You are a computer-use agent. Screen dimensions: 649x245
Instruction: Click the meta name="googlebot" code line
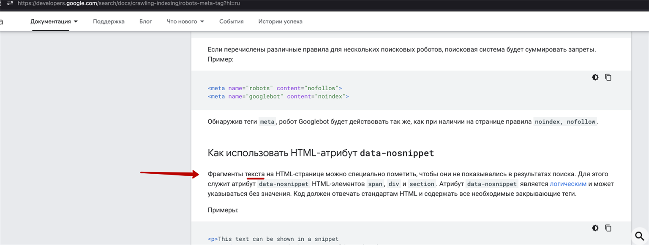pos(278,97)
